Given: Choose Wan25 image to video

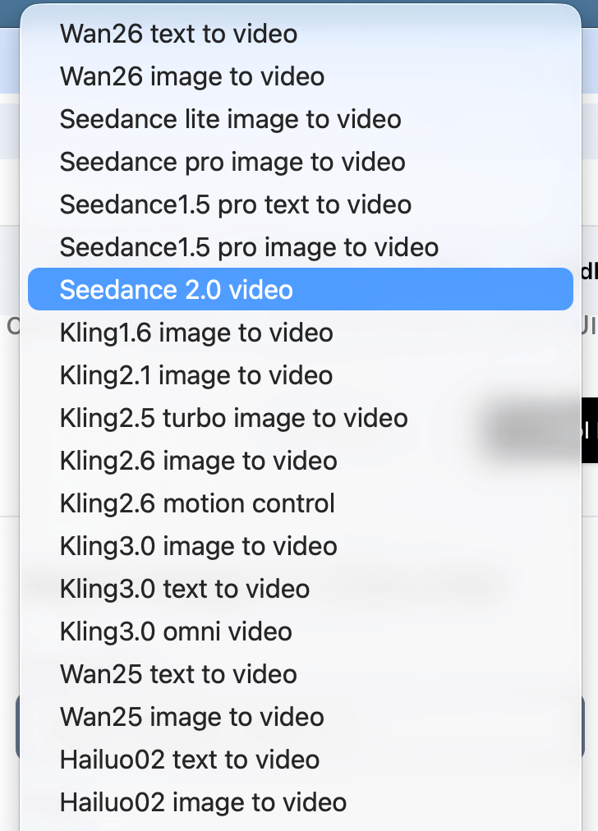Looking at the screenshot, I should [x=192, y=717].
